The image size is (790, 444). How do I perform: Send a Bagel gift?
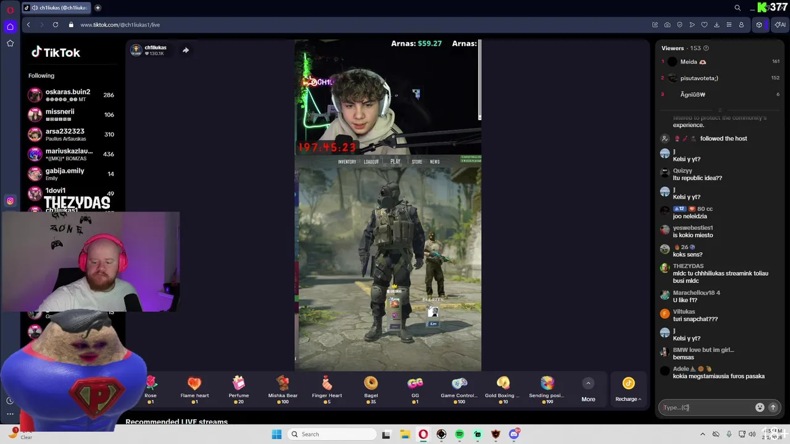(x=371, y=390)
